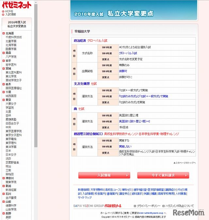Screen dimensions: 209x220
Task: Select 中央 in the sidebar list
Action: [x=8, y=127]
